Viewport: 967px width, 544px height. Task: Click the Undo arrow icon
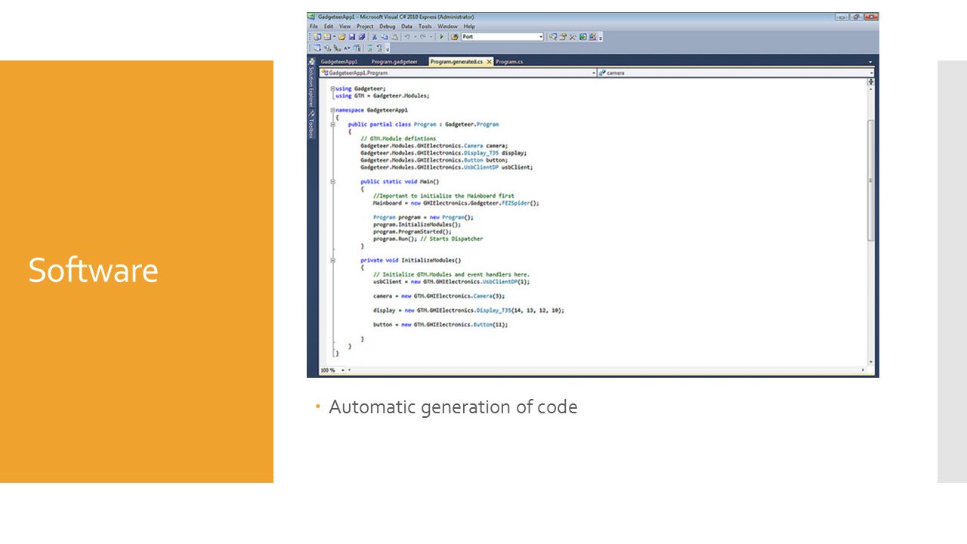coord(407,37)
